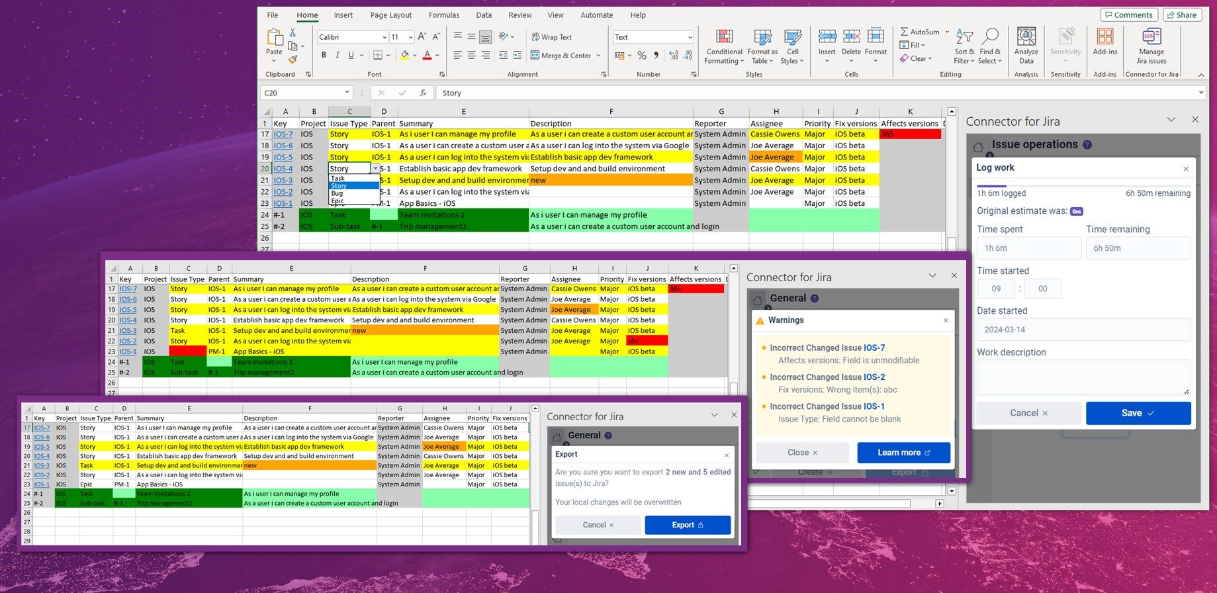Open the font size dropdown
The height and width of the screenshot is (593, 1217).
tap(410, 37)
